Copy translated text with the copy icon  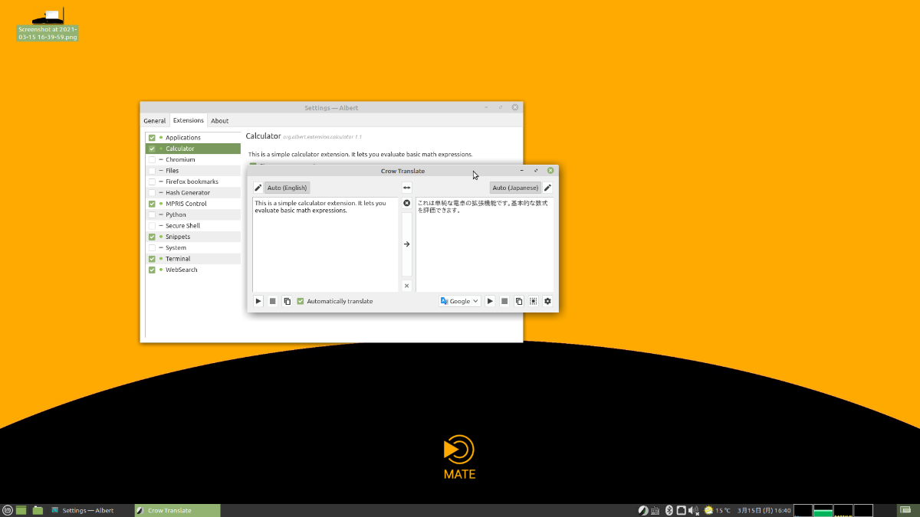pos(519,301)
